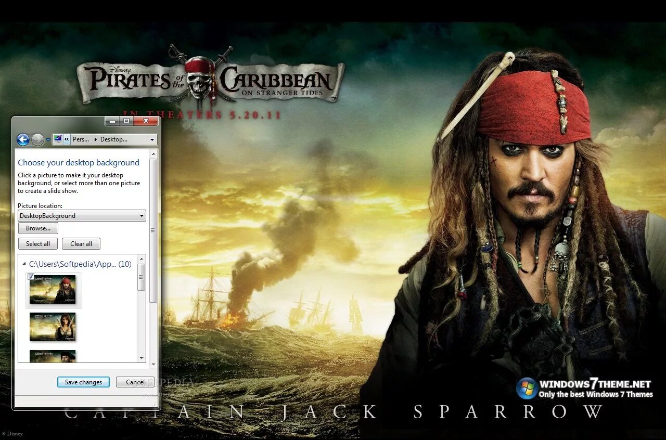The image size is (666, 440).
Task: Minimize the Desktop Background window
Action: click(111, 121)
